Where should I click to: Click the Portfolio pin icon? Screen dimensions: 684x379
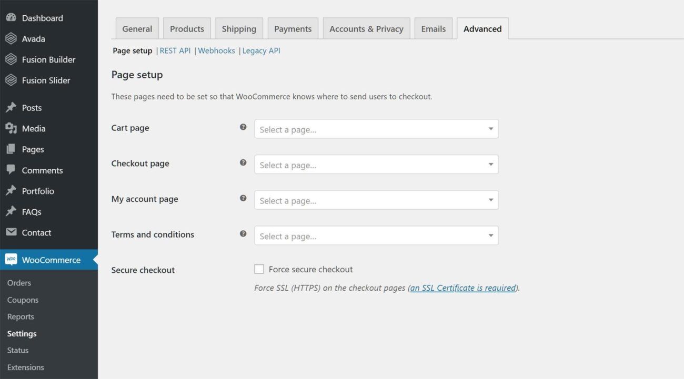(x=11, y=191)
